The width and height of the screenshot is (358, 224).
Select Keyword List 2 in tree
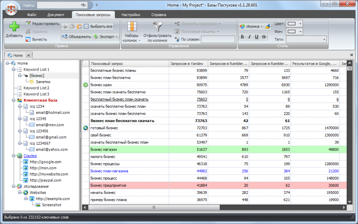[x=36, y=88]
